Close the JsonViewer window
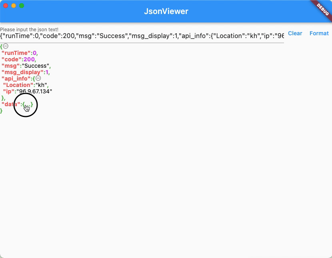The width and height of the screenshot is (332, 258). [6, 6]
